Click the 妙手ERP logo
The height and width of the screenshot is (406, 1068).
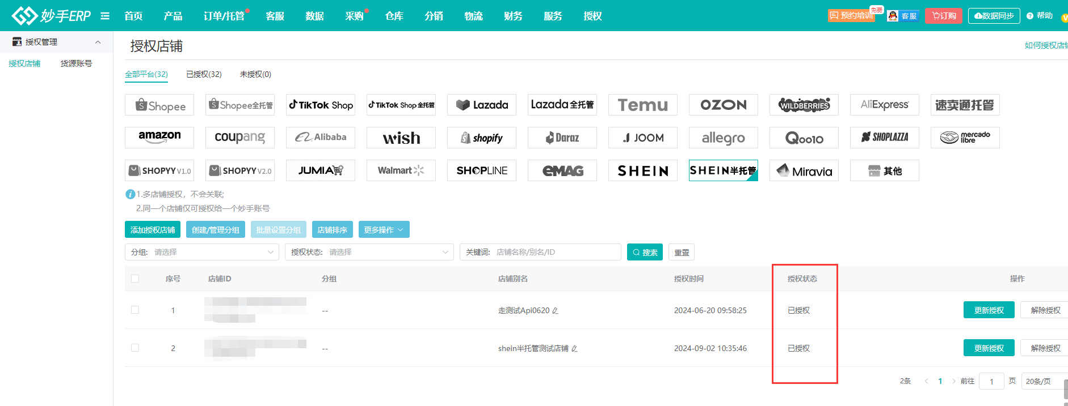51,15
